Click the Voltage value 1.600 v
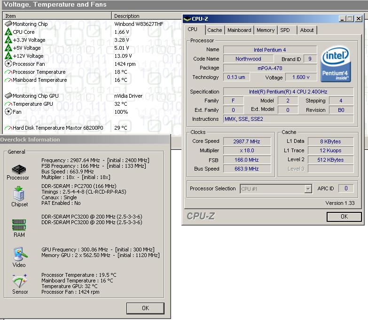The height and width of the screenshot is (320, 368). click(x=301, y=77)
